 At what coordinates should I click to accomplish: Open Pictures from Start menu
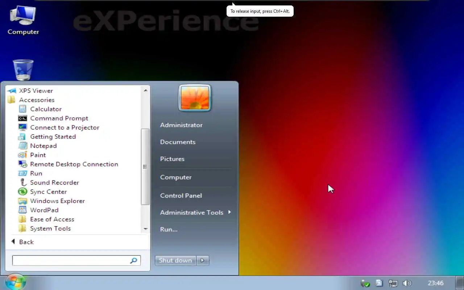pyautogui.click(x=172, y=159)
